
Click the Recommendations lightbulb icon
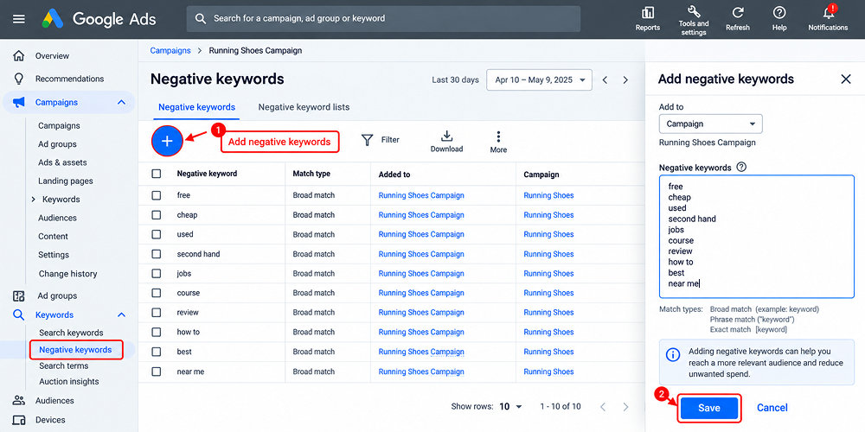[x=19, y=79]
